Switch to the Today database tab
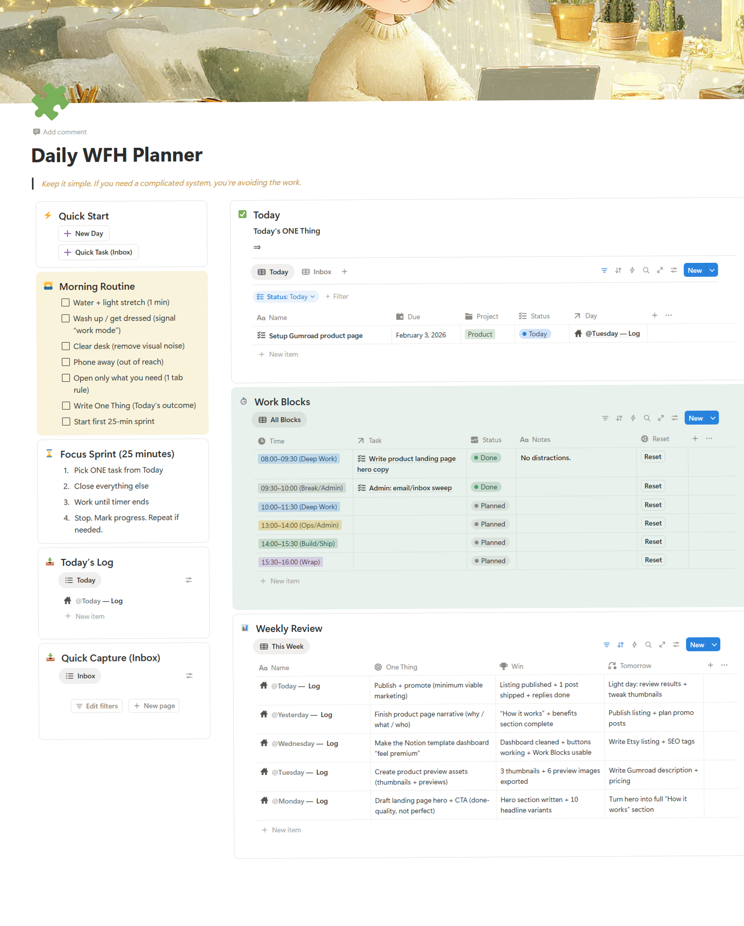Image resolution: width=744 pixels, height=926 pixels. click(273, 272)
